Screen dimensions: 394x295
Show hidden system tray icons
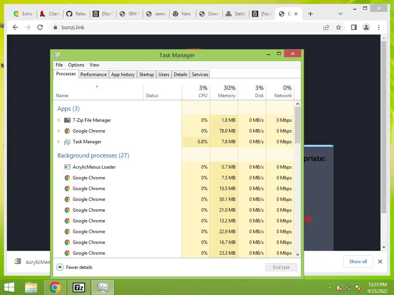click(330, 288)
